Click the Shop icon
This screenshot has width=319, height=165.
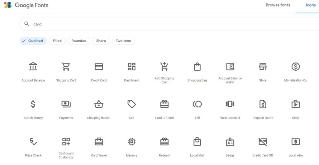[x=296, y=104]
